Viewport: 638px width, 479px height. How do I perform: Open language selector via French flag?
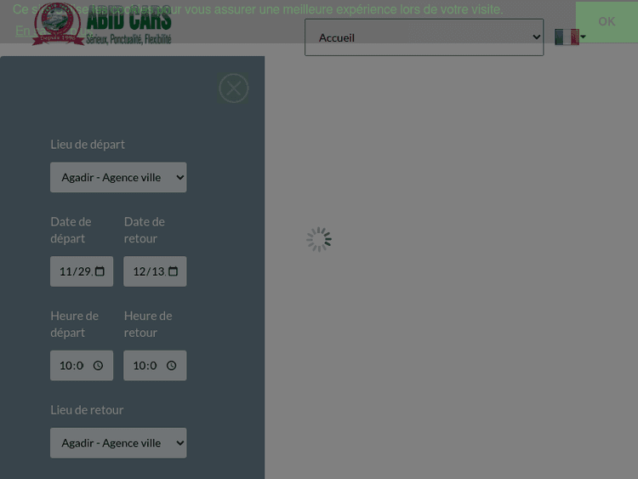pyautogui.click(x=570, y=37)
